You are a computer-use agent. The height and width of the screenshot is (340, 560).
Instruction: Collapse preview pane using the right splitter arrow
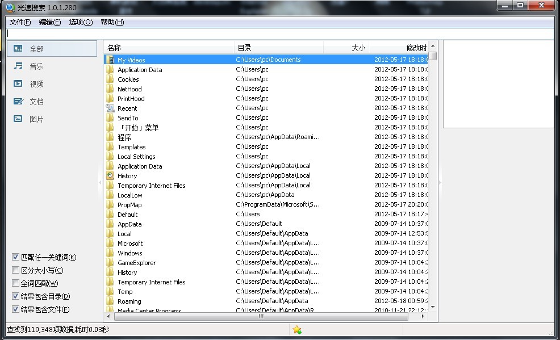coord(440,182)
